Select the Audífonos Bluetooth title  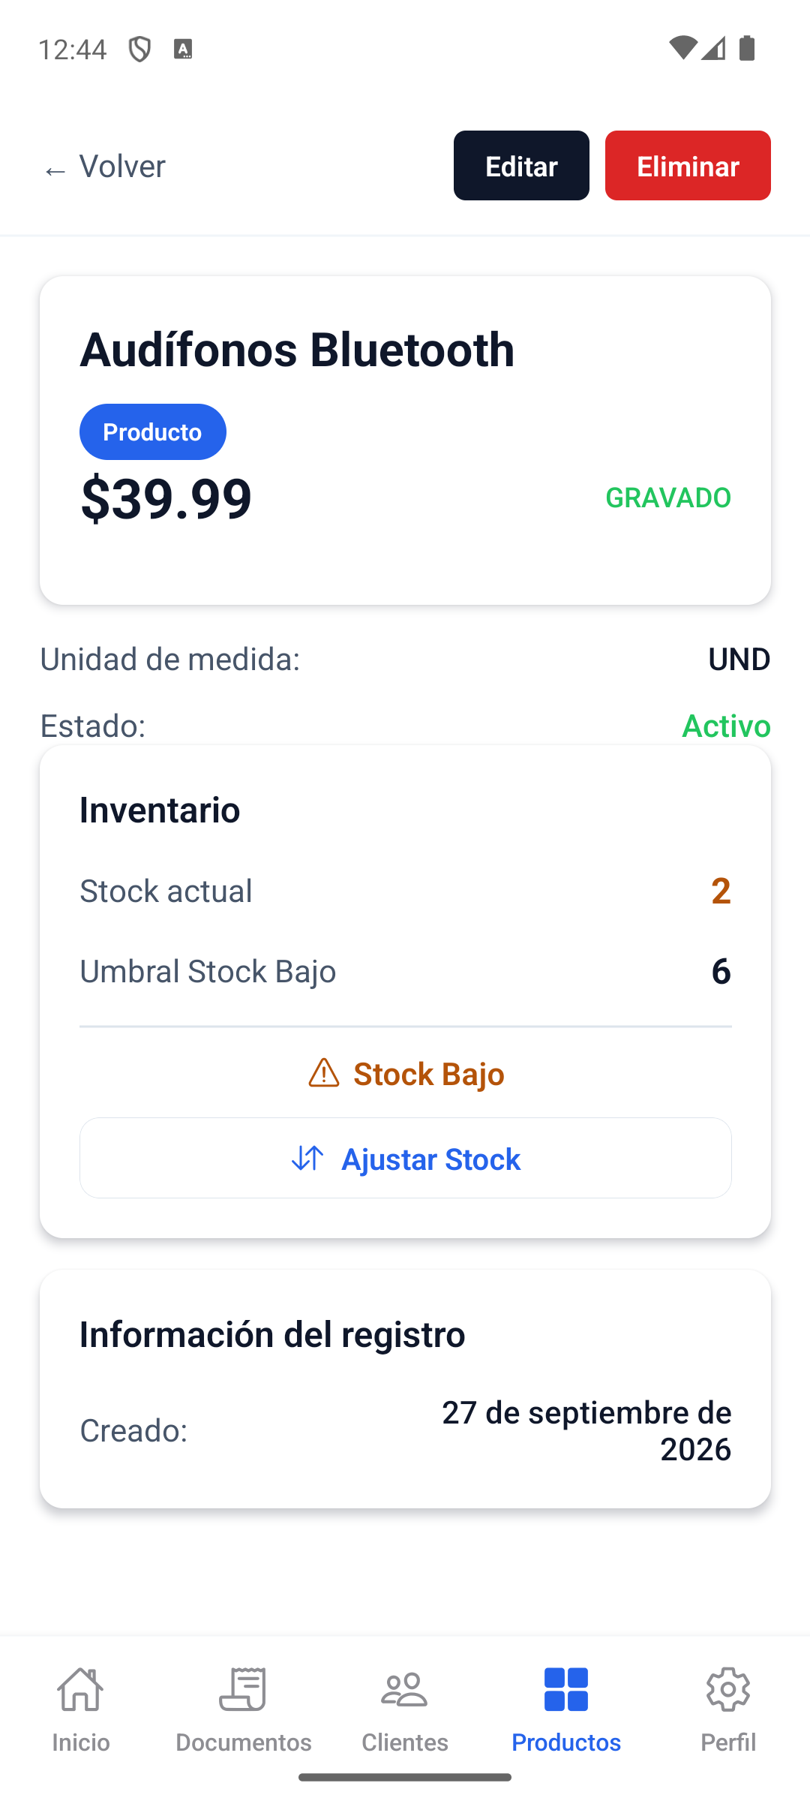[x=298, y=349]
